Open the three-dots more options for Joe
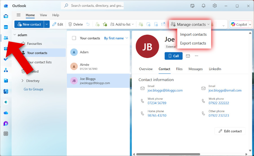 [x=196, y=56]
